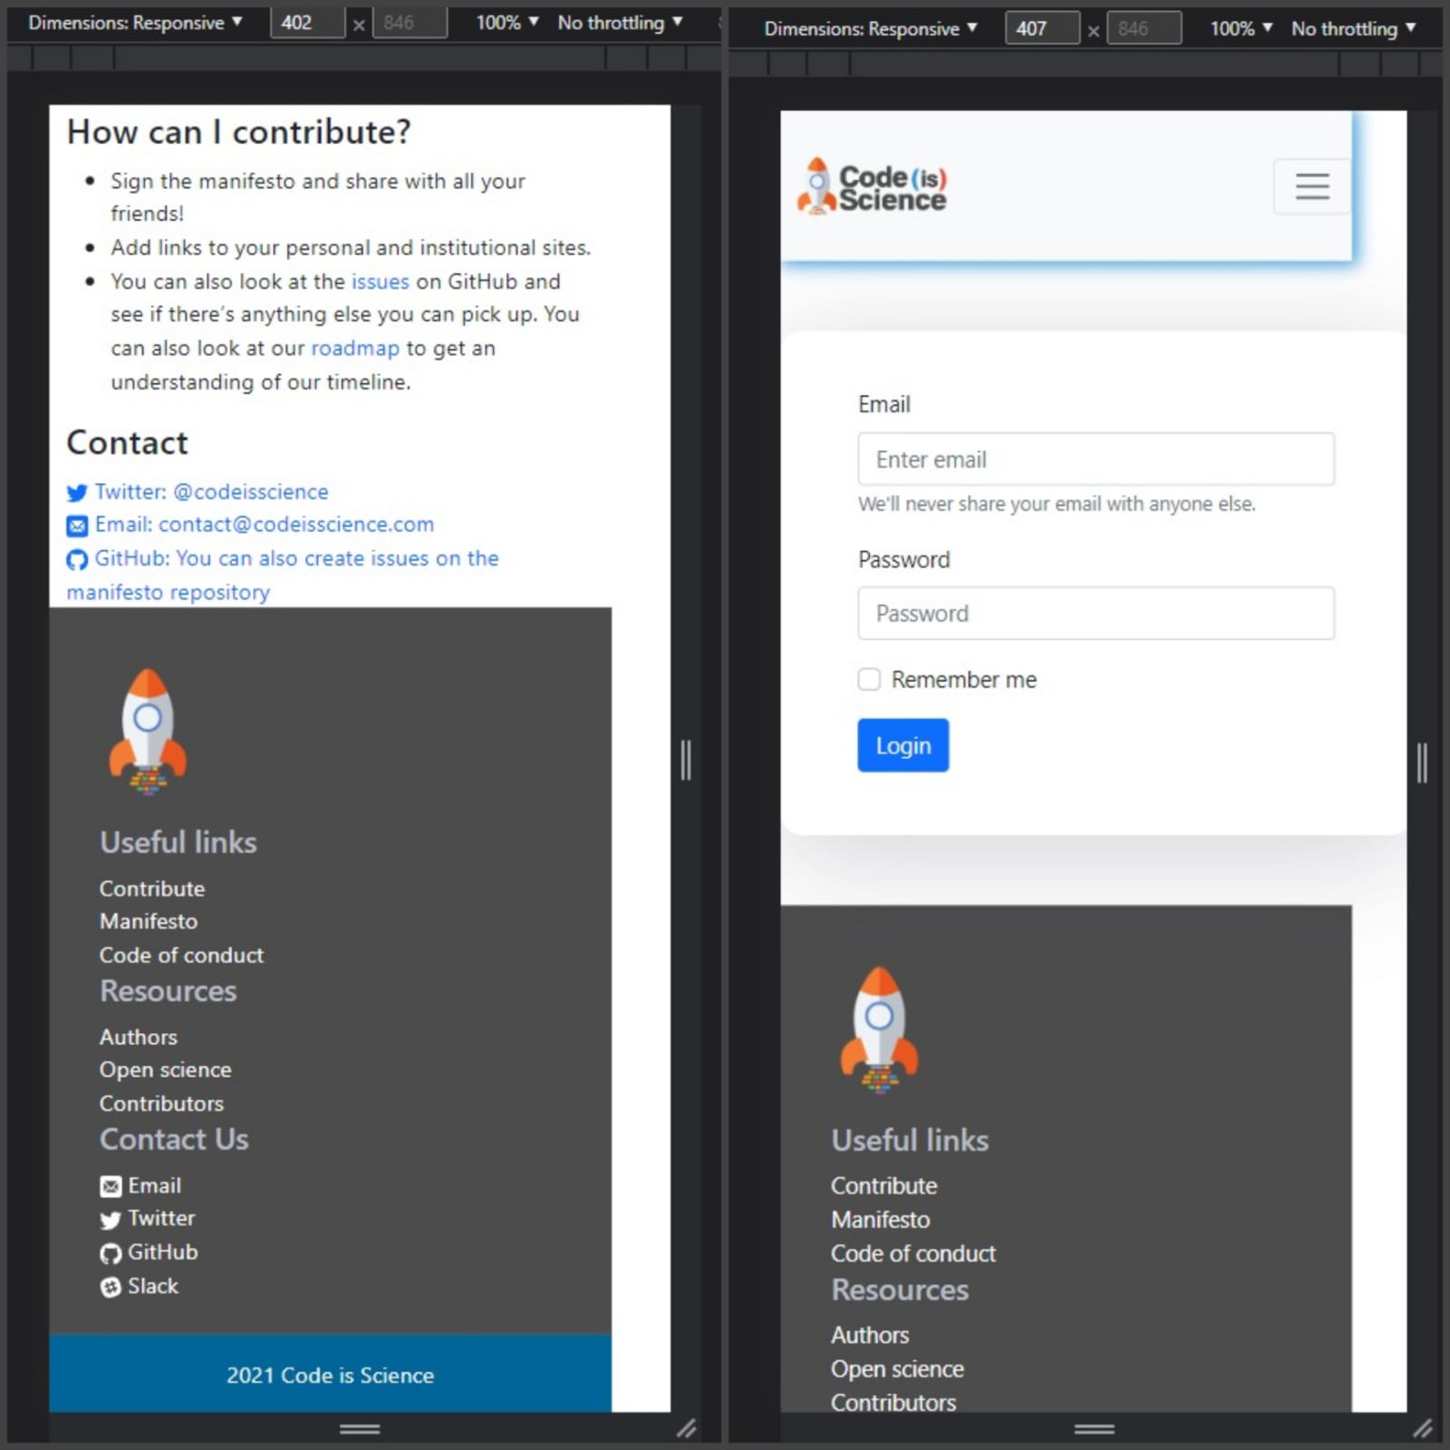This screenshot has width=1450, height=1450.
Task: Open the Authors link in left footer
Action: [x=139, y=1038]
